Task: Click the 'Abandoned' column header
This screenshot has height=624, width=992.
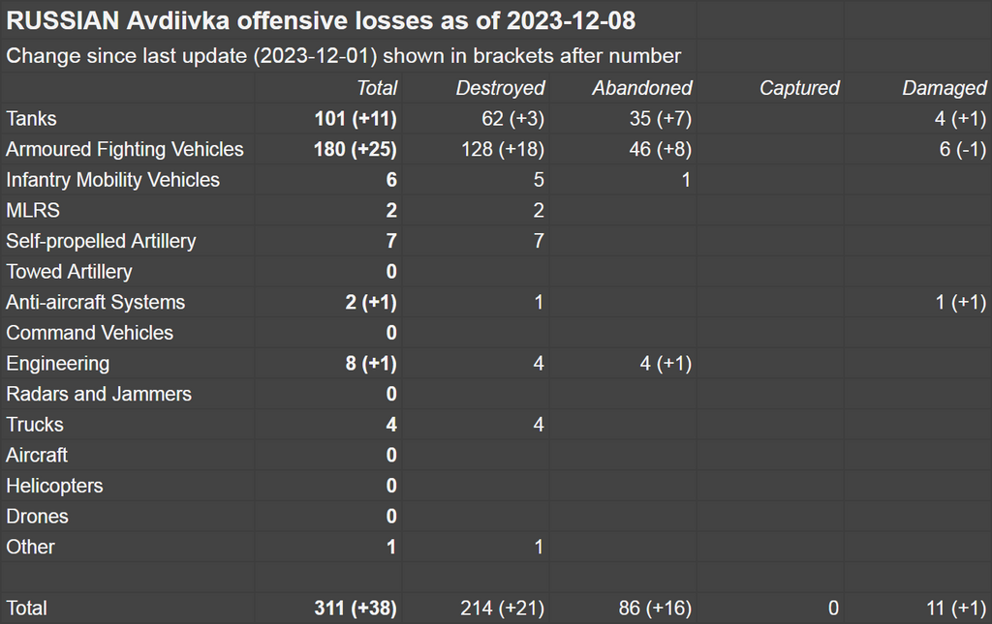Action: click(x=642, y=88)
